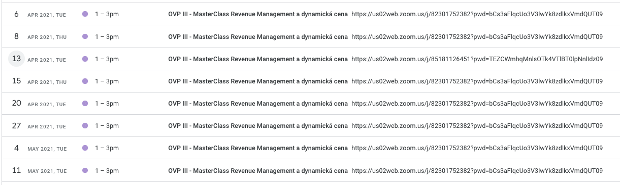The image size is (620, 185).
Task: Click the purple dot for May 4 event
Action: click(x=85, y=148)
